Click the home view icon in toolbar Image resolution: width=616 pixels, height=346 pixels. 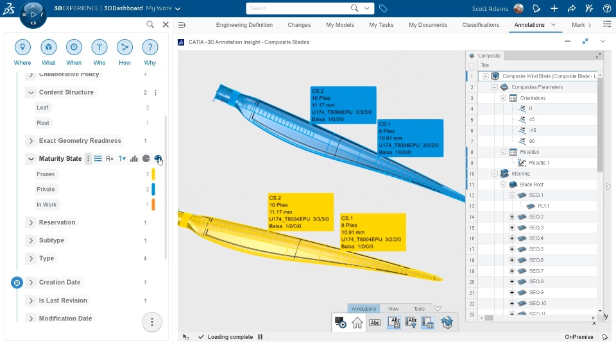[357, 322]
